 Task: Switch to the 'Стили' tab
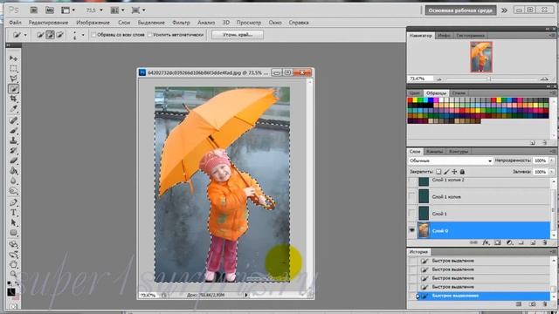pos(459,93)
